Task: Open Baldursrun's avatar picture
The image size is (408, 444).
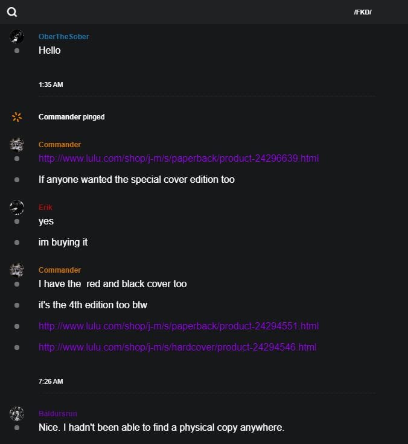Action: (x=17, y=414)
